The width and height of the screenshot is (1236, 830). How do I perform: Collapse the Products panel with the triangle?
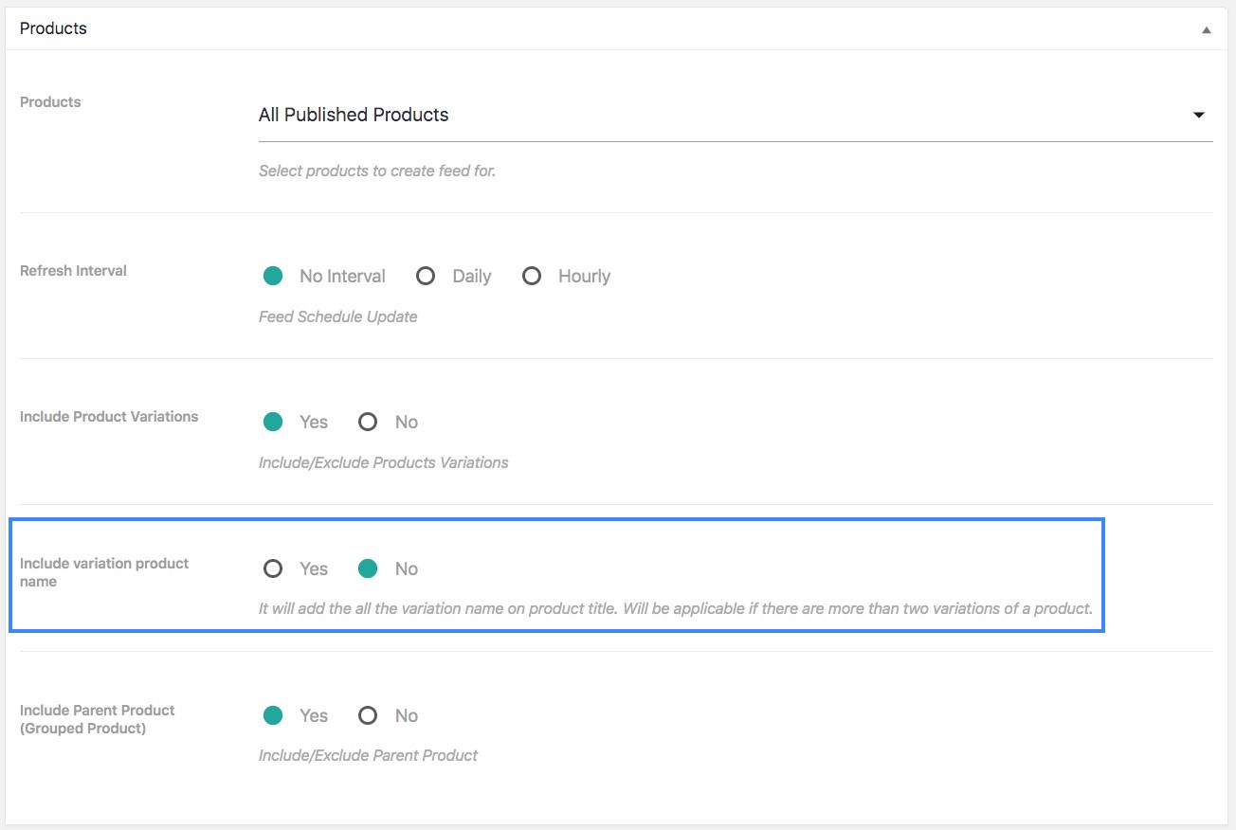pyautogui.click(x=1207, y=30)
